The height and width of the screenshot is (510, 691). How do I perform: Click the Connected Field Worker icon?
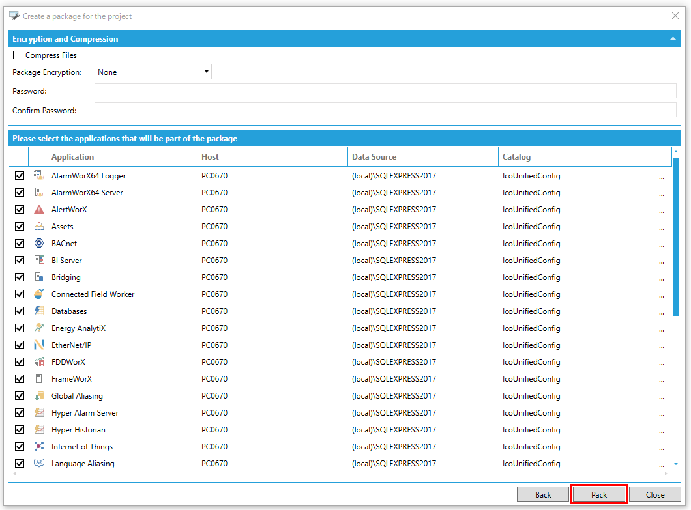tap(39, 294)
